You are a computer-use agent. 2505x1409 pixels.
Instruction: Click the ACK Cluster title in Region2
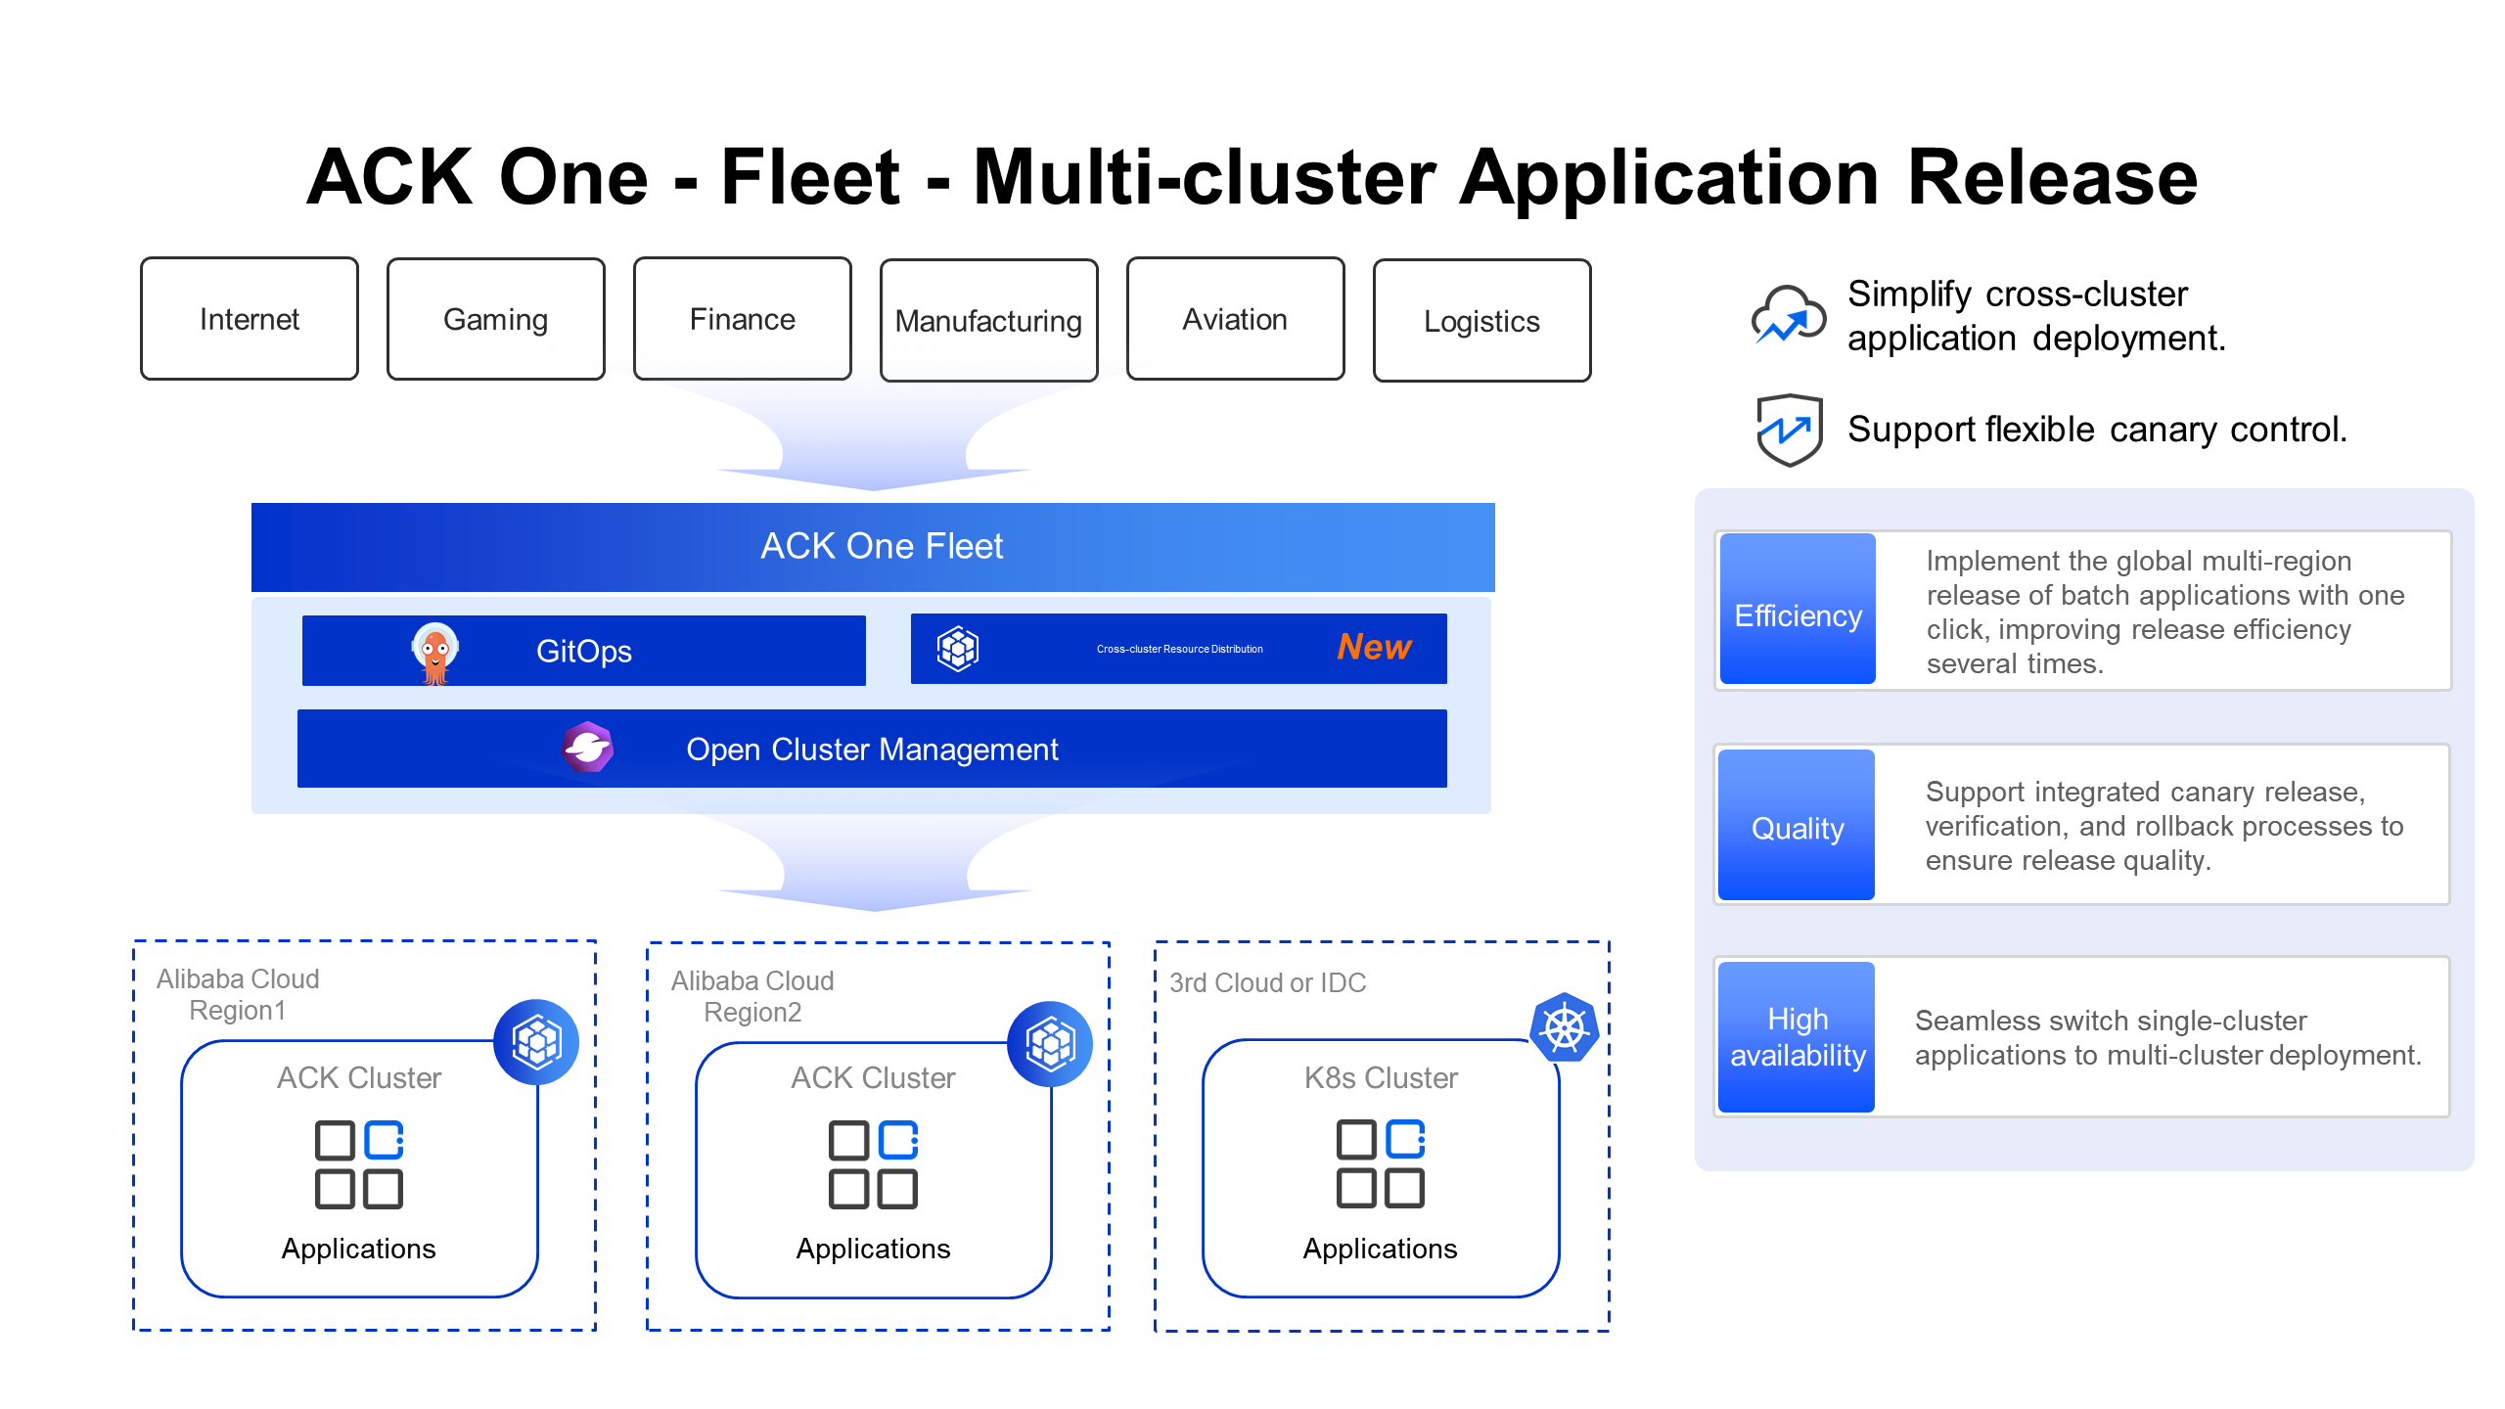point(873,1077)
